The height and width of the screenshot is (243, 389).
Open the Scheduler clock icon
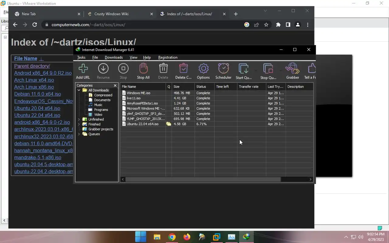[223, 69]
